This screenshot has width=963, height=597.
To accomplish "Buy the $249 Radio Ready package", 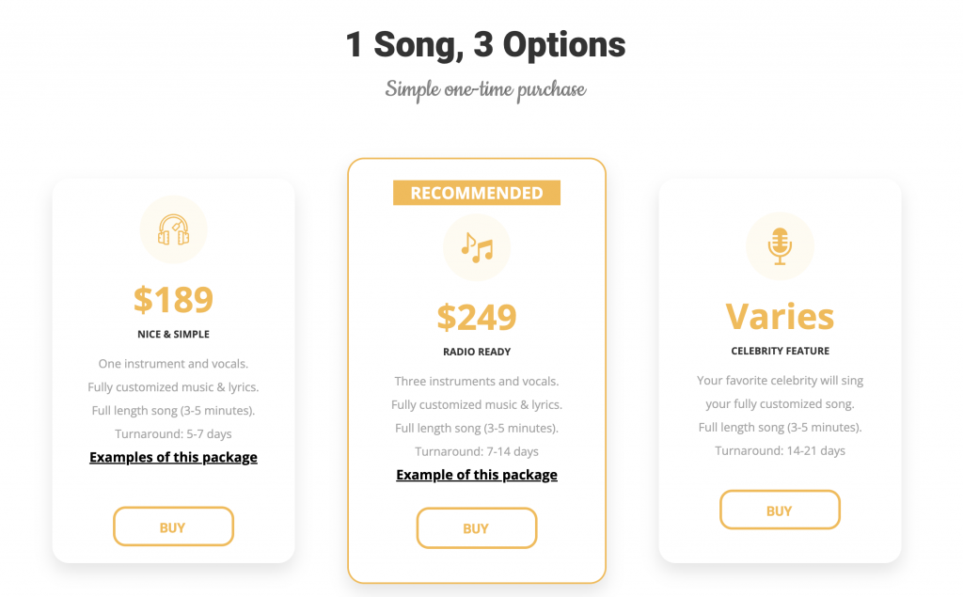I will point(477,528).
